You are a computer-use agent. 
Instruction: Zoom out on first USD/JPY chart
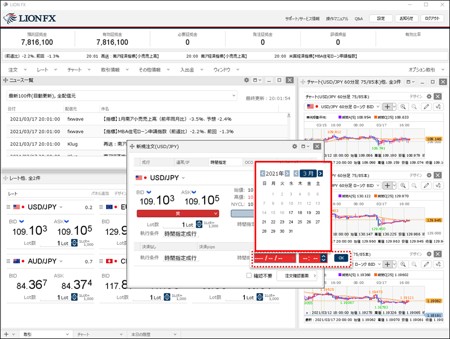point(414,107)
